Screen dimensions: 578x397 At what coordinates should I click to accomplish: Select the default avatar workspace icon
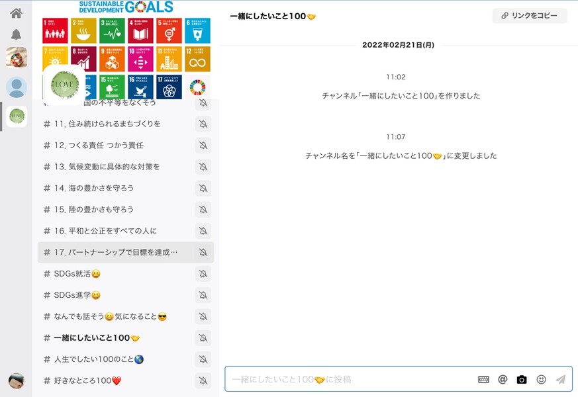(16, 87)
